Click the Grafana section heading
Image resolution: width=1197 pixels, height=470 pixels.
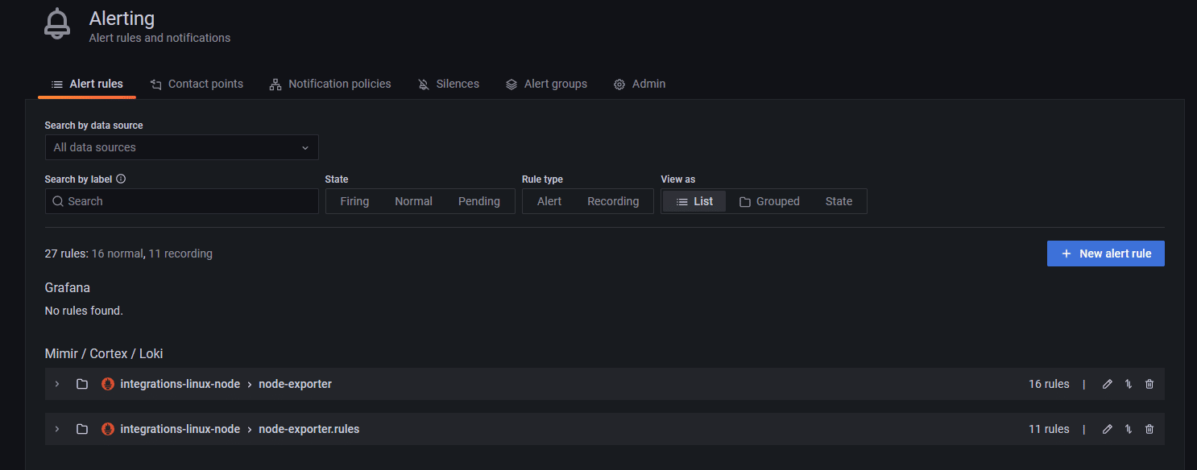coord(68,287)
